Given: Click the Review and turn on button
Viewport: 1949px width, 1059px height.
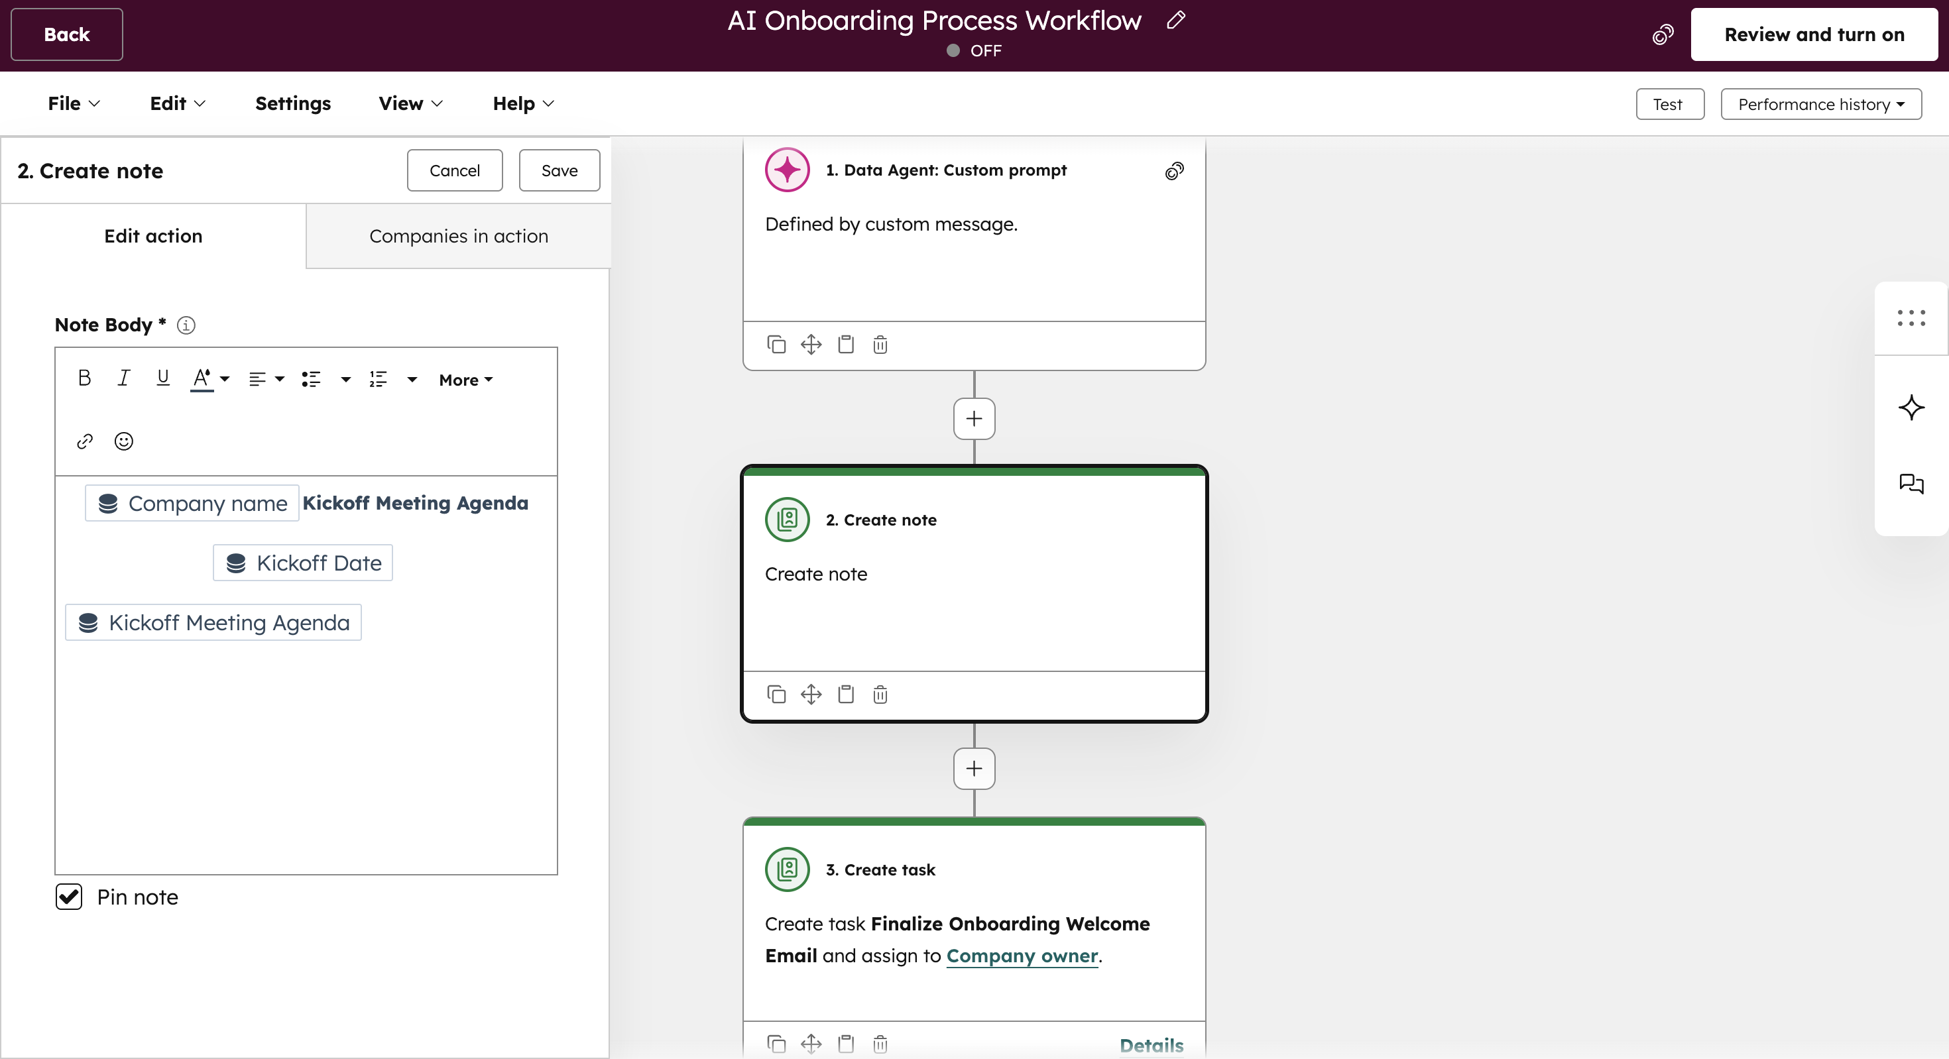Looking at the screenshot, I should pos(1814,34).
